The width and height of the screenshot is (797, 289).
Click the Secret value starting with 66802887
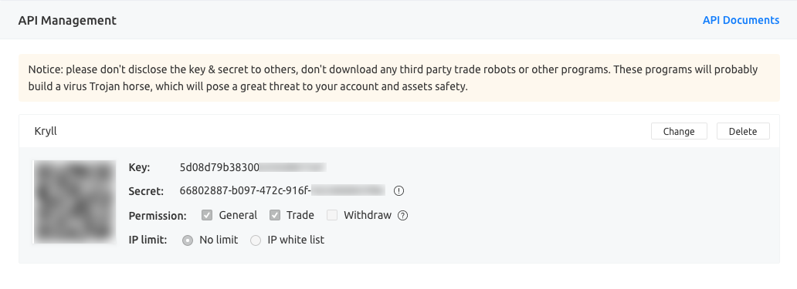coord(282,190)
